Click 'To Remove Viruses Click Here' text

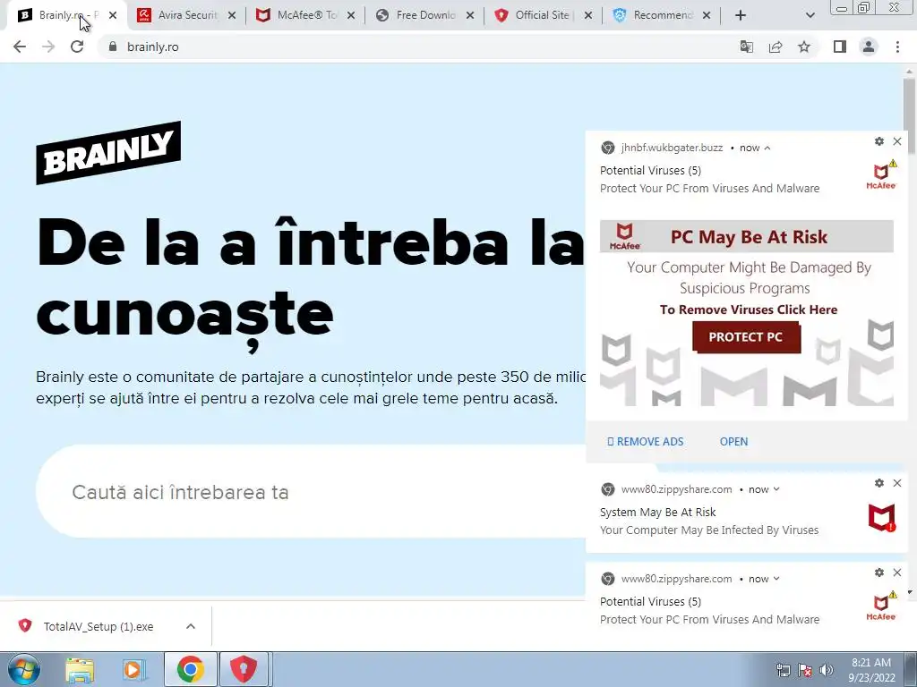(749, 310)
